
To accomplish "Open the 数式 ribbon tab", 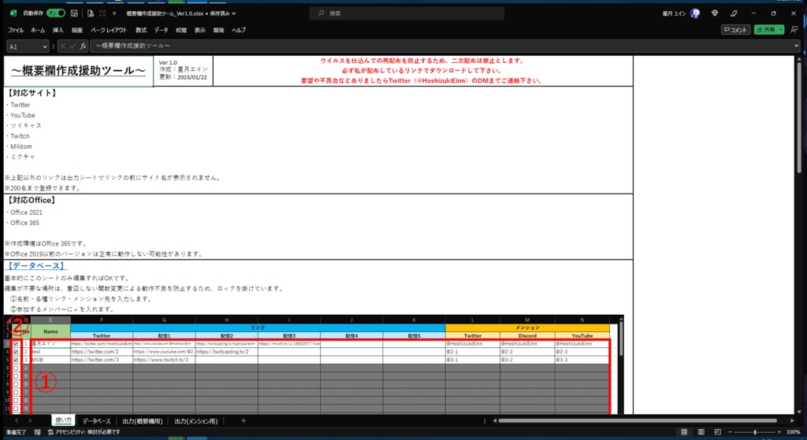I will click(141, 31).
